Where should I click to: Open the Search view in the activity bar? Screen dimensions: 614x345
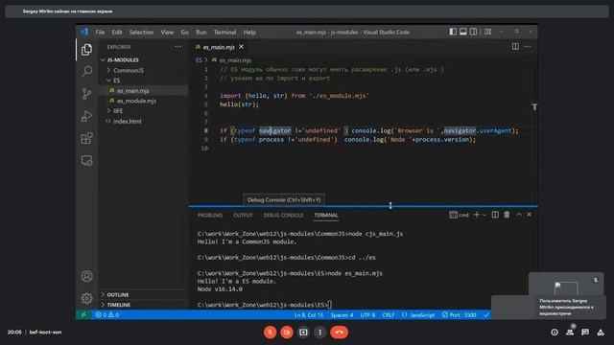click(x=86, y=71)
